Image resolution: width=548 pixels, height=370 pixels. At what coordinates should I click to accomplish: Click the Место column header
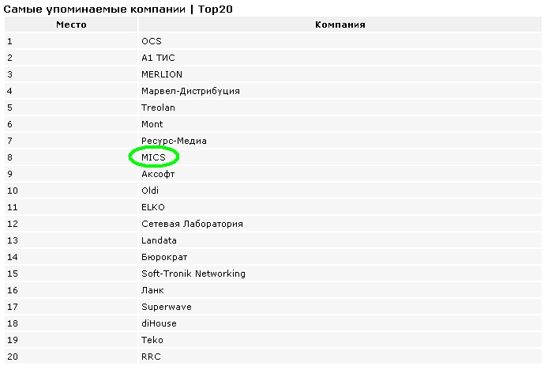click(x=71, y=25)
